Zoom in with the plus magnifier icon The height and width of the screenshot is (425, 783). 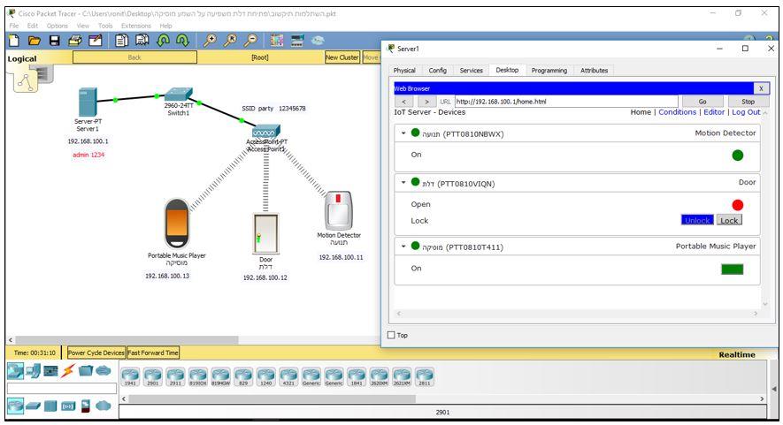pos(211,41)
